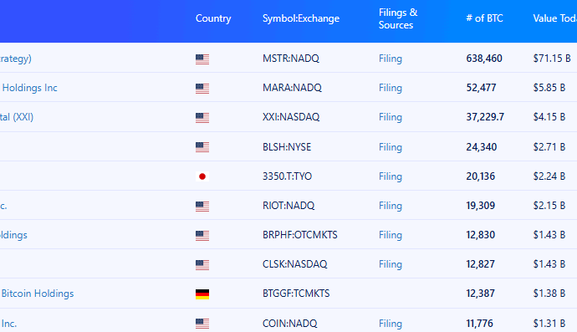Viewport: 577px width, 332px height.
Task: Click the Symbol:Exchange column header
Action: [301, 18]
